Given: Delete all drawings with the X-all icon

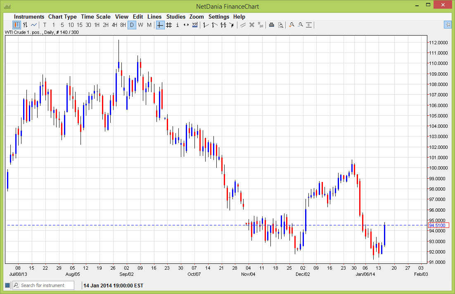Looking at the screenshot, I should pos(260,25).
